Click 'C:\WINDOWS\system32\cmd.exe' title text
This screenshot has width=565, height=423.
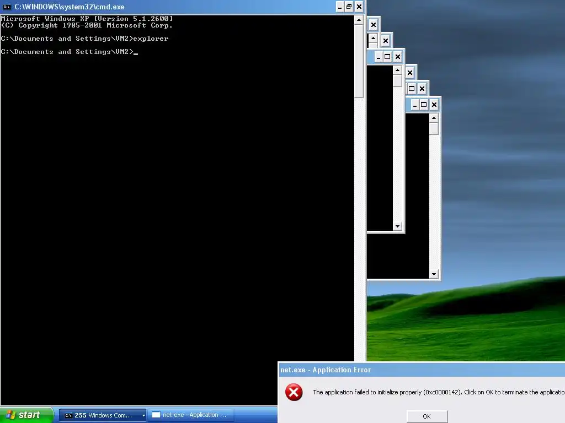pyautogui.click(x=70, y=7)
